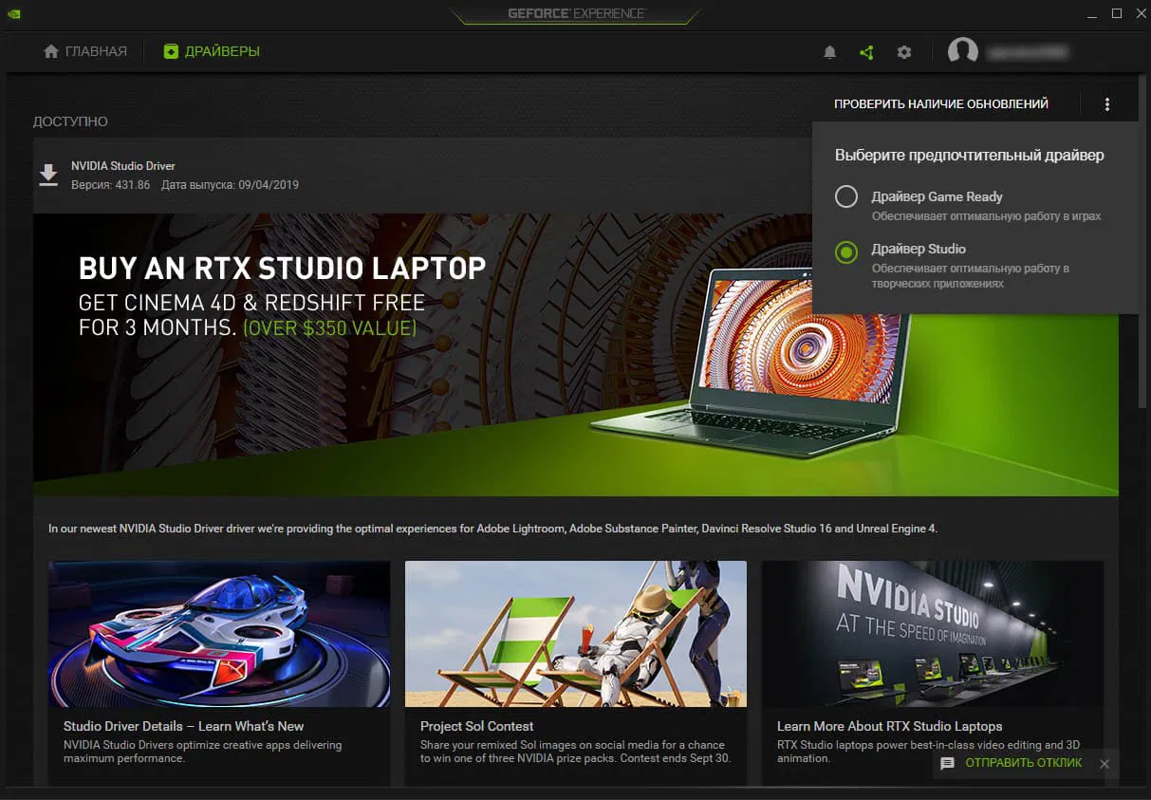Open the three-dot driver options menu
This screenshot has height=800, width=1151.
coord(1106,103)
